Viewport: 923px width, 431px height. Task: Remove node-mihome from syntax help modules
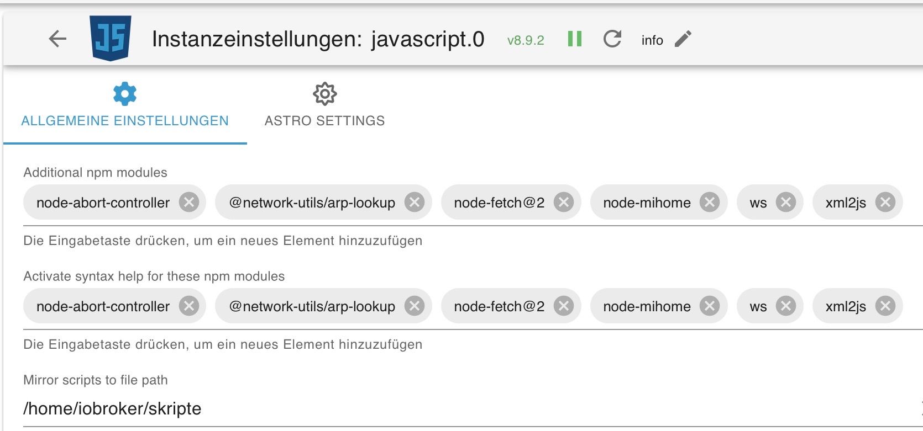710,306
